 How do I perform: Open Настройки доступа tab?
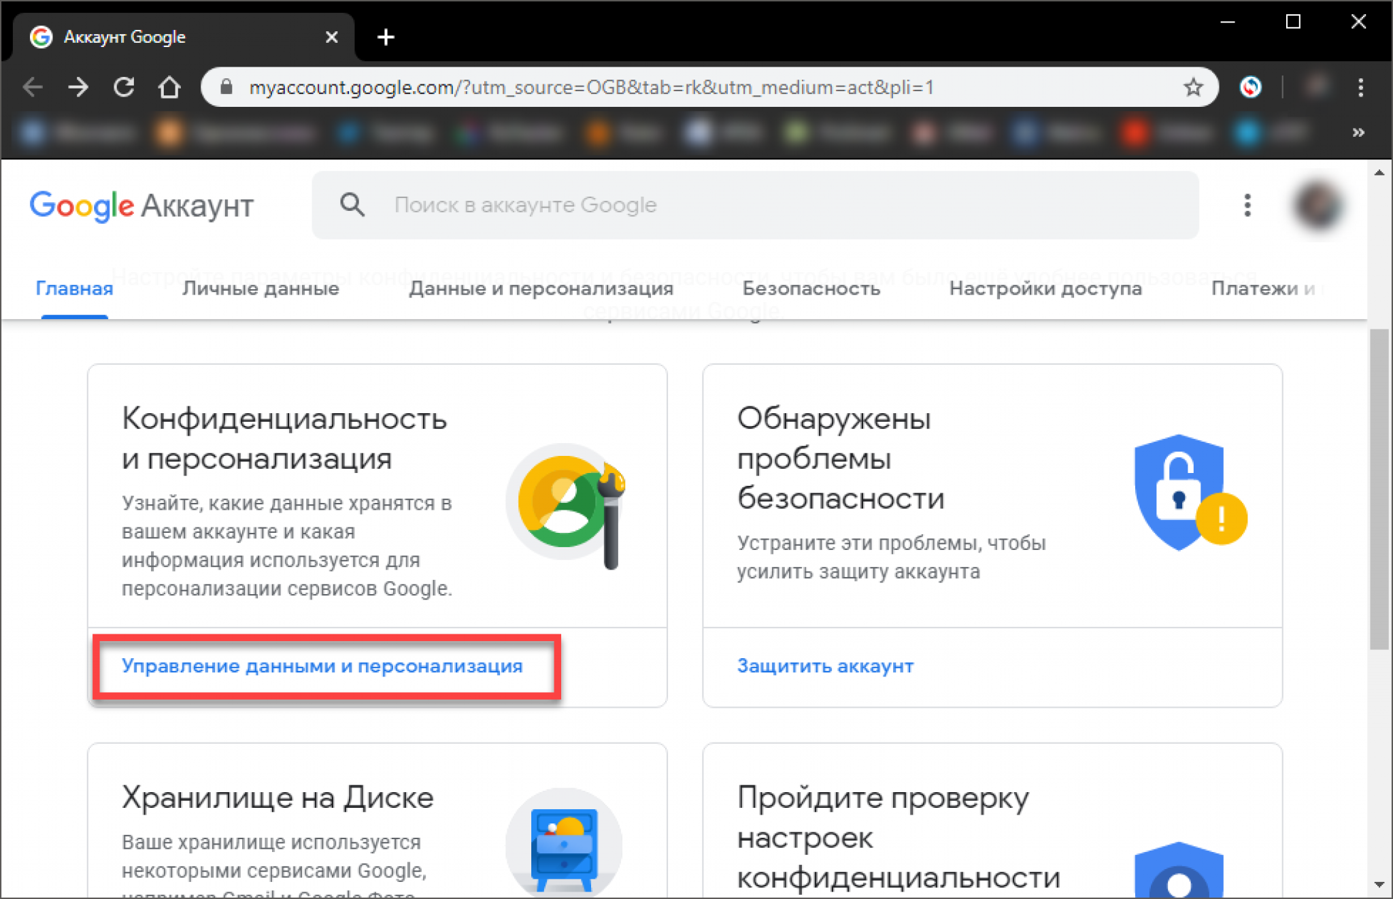click(1045, 289)
